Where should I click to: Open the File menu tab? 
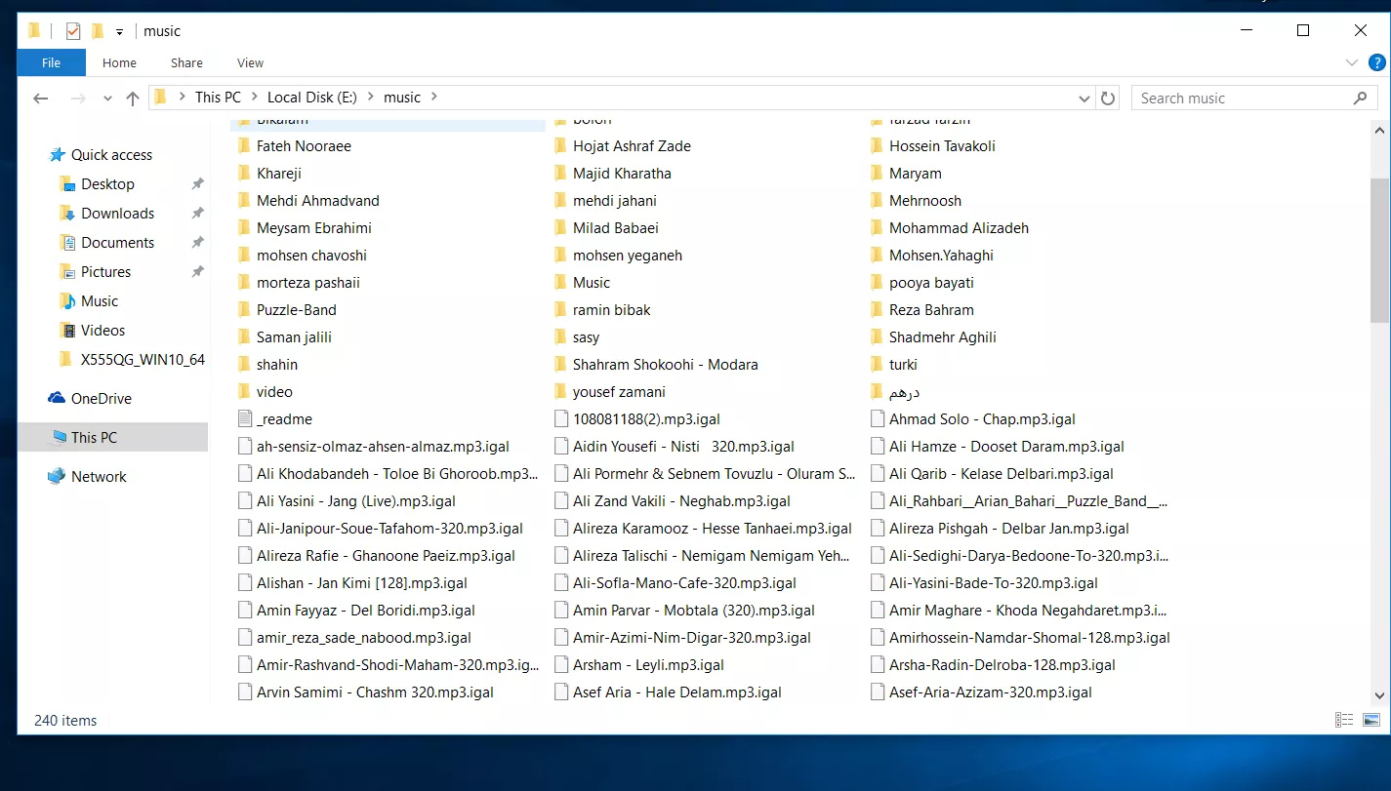coord(51,62)
